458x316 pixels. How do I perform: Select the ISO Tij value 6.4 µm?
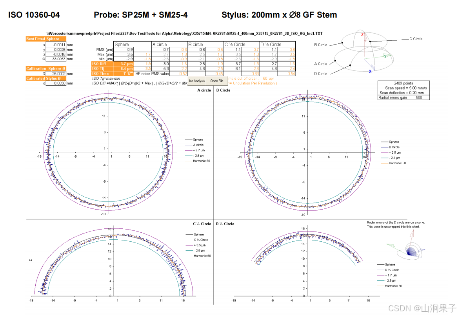(x=124, y=69)
